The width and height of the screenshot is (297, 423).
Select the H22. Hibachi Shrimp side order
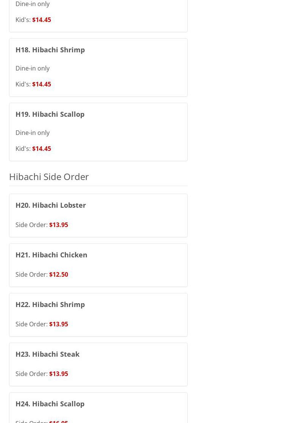pos(50,304)
